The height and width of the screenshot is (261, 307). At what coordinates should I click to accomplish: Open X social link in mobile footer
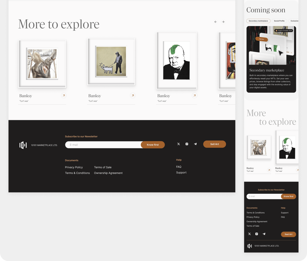tap(250, 234)
